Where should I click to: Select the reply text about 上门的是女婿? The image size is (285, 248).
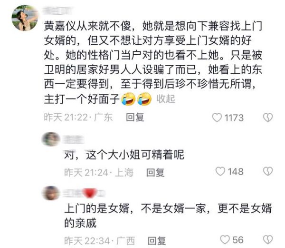[x=168, y=216]
